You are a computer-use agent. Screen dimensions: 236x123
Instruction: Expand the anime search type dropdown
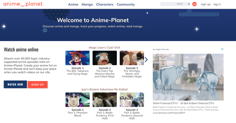click(x=183, y=4)
